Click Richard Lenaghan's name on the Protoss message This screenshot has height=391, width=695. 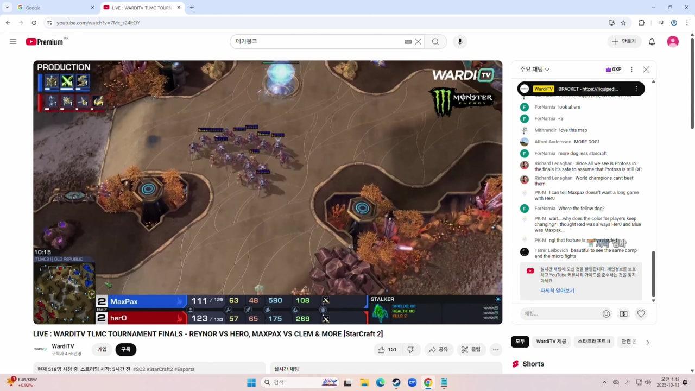tap(553, 163)
